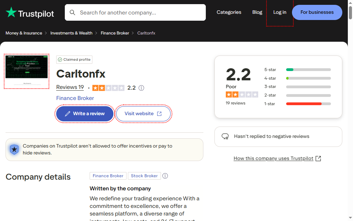This screenshot has width=353, height=221.
Task: Click the Write a review button
Action: pos(85,114)
